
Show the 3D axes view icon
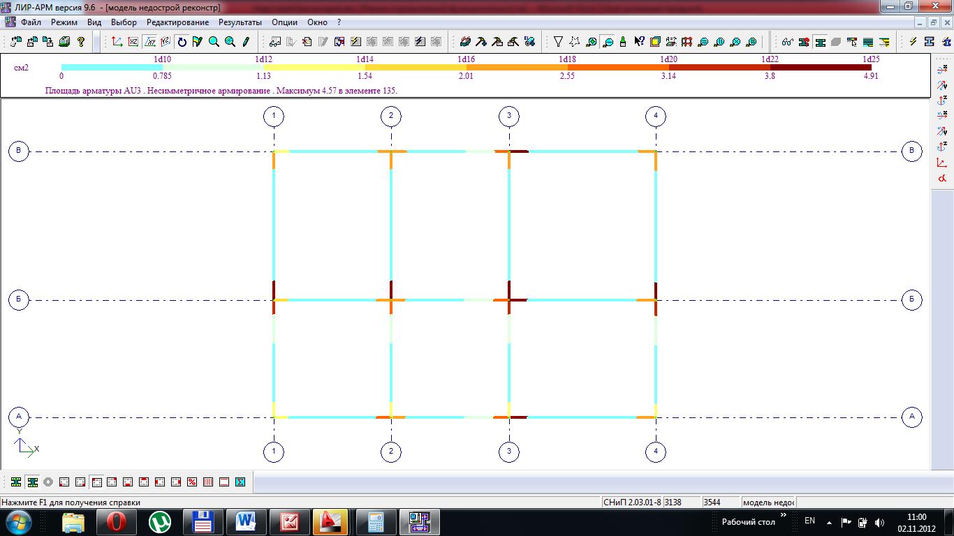[117, 41]
